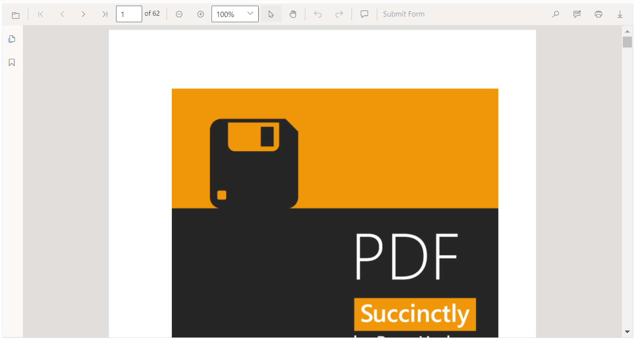
Task: Click the Submit Form button
Action: coord(404,14)
